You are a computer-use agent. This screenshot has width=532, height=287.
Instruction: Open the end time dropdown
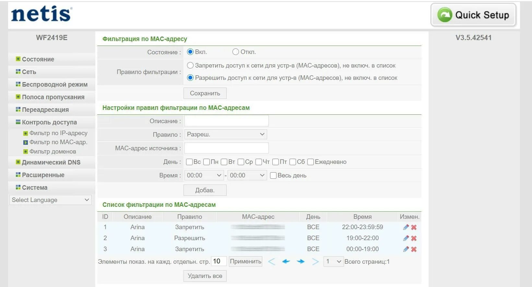[247, 175]
